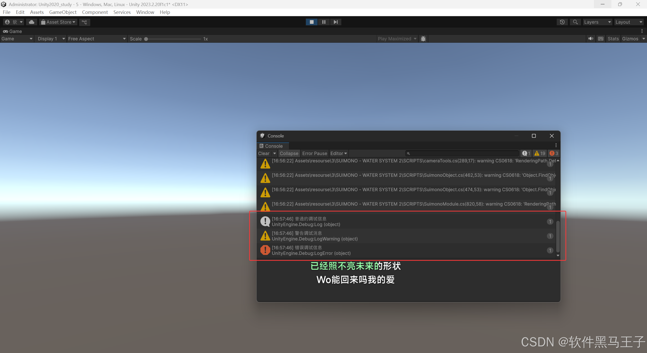Open the Free Aspect dropdown
The width and height of the screenshot is (647, 353).
pos(97,39)
